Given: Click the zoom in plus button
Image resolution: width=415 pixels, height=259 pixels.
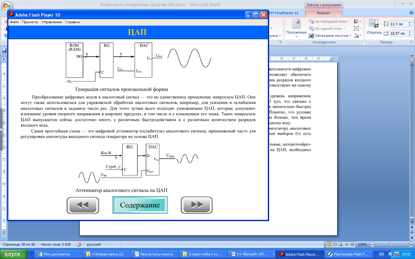Looking at the screenshot, I should point(411,244).
